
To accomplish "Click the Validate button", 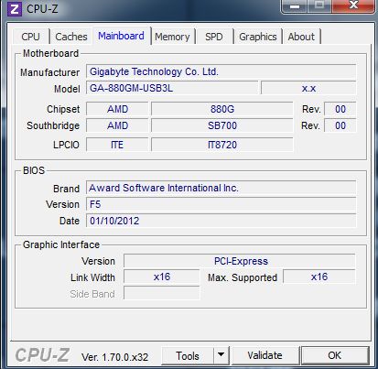I will (x=265, y=355).
